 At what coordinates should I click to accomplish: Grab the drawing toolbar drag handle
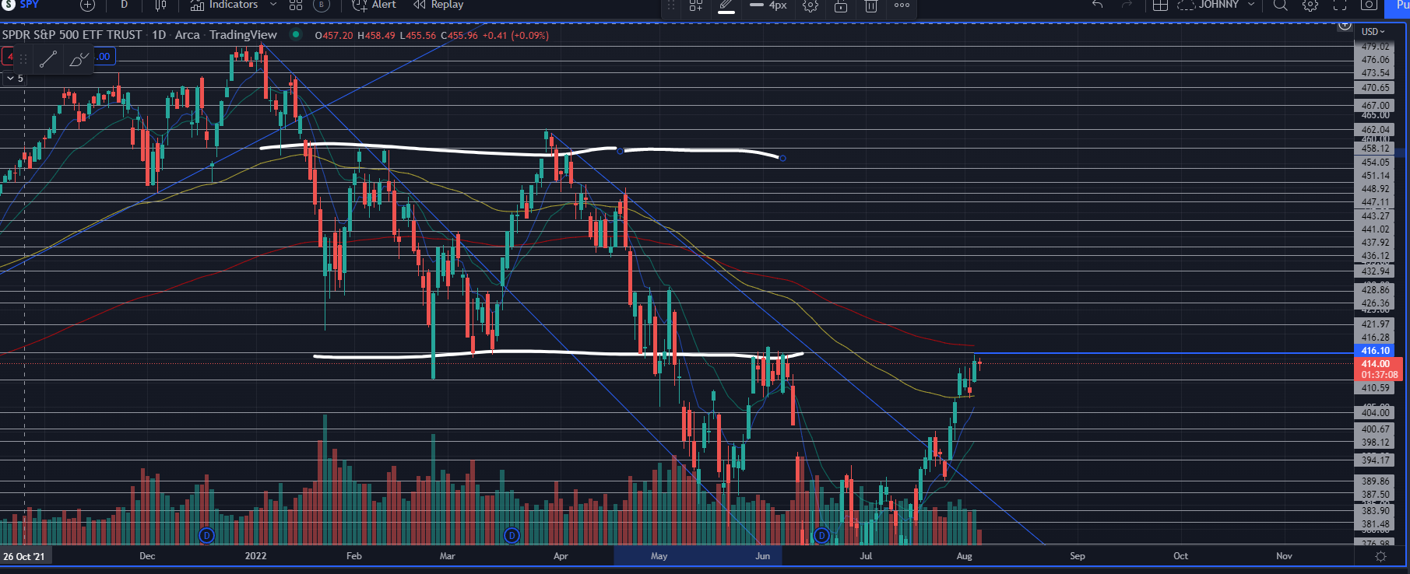pos(672,5)
